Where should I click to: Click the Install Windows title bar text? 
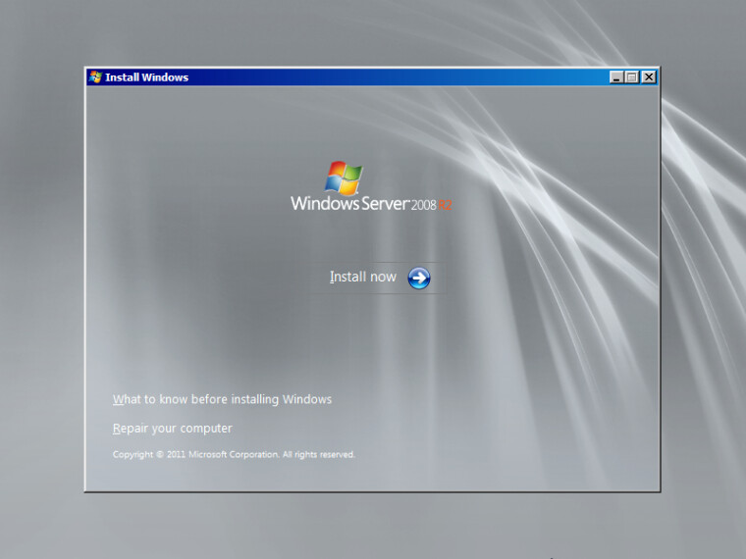146,77
